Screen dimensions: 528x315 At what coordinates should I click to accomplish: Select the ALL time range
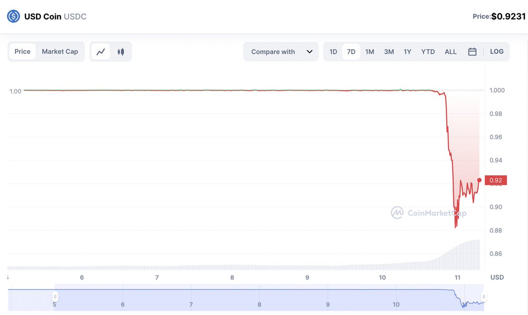click(451, 52)
